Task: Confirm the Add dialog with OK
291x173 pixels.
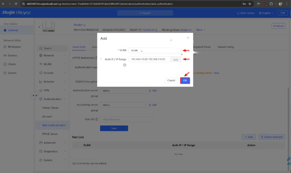Action: click(185, 80)
